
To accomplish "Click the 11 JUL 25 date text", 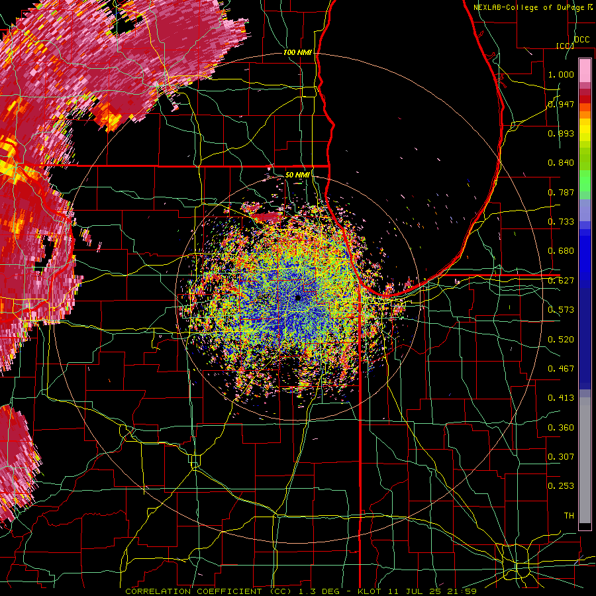I will pos(417,591).
